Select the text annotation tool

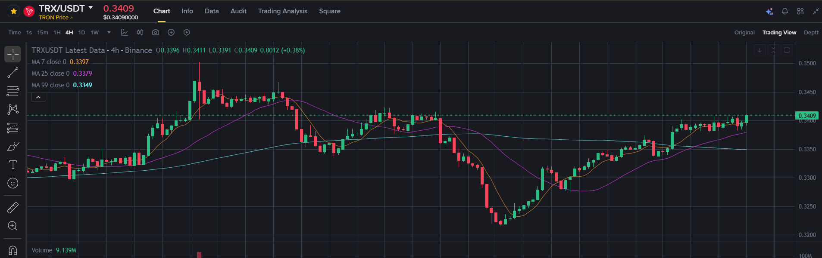[13, 165]
